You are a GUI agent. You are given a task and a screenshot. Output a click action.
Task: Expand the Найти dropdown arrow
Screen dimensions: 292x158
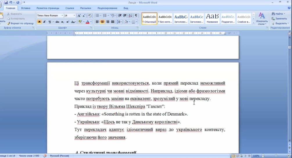click(x=284, y=14)
